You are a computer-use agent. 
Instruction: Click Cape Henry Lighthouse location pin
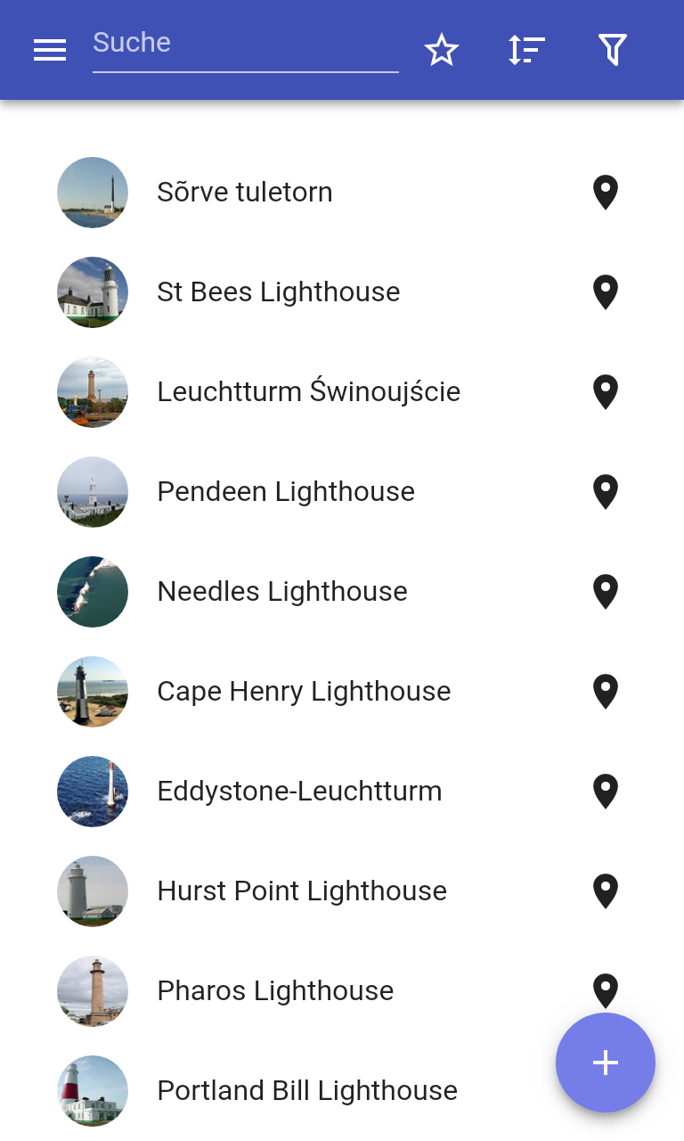coord(606,692)
